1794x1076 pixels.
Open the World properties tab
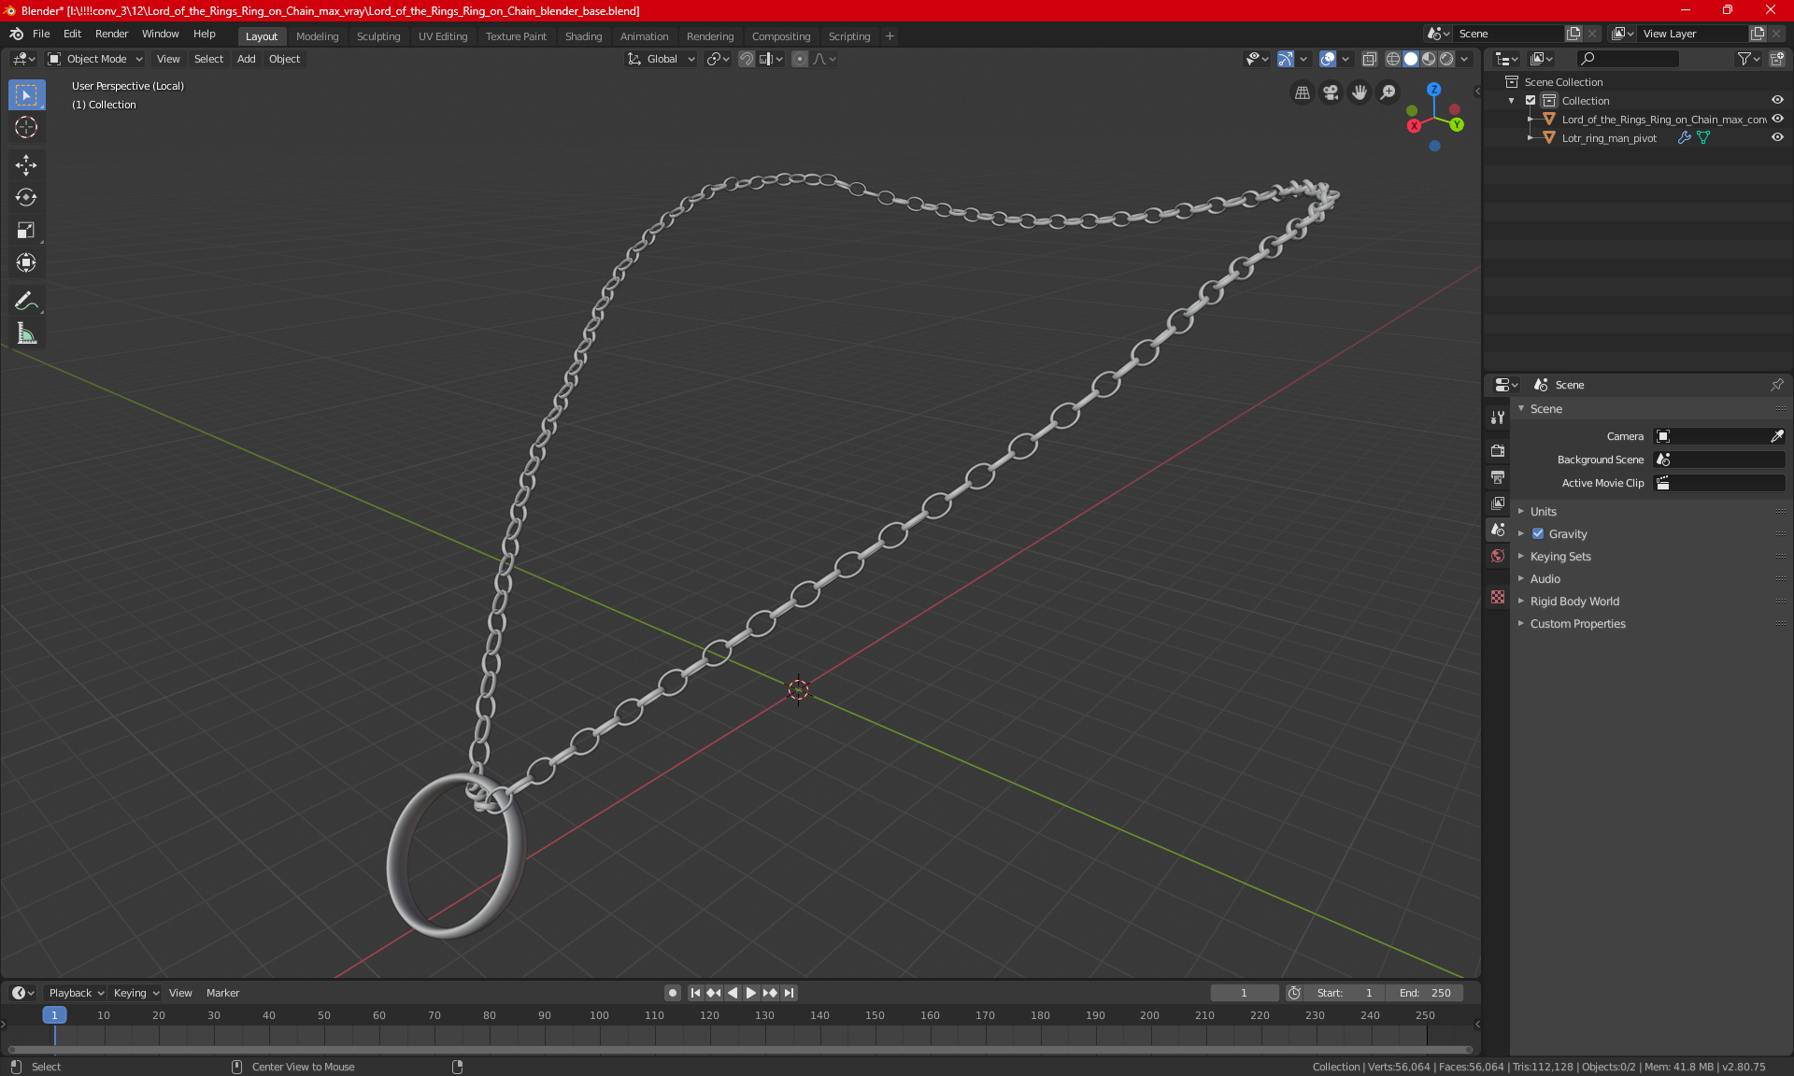[1498, 556]
